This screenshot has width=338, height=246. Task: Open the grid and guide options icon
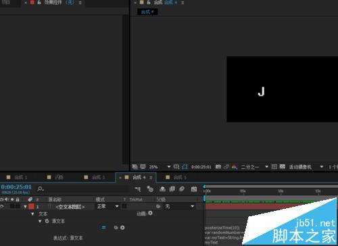click(176, 167)
